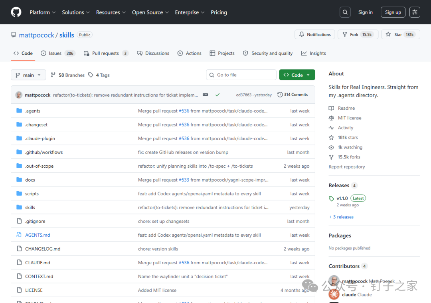Screen dimensions: 431x303
Task: Open #533 pull request link in docs row
Action: (184, 180)
